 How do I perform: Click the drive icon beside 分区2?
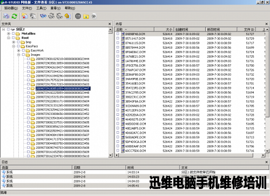point(12,29)
